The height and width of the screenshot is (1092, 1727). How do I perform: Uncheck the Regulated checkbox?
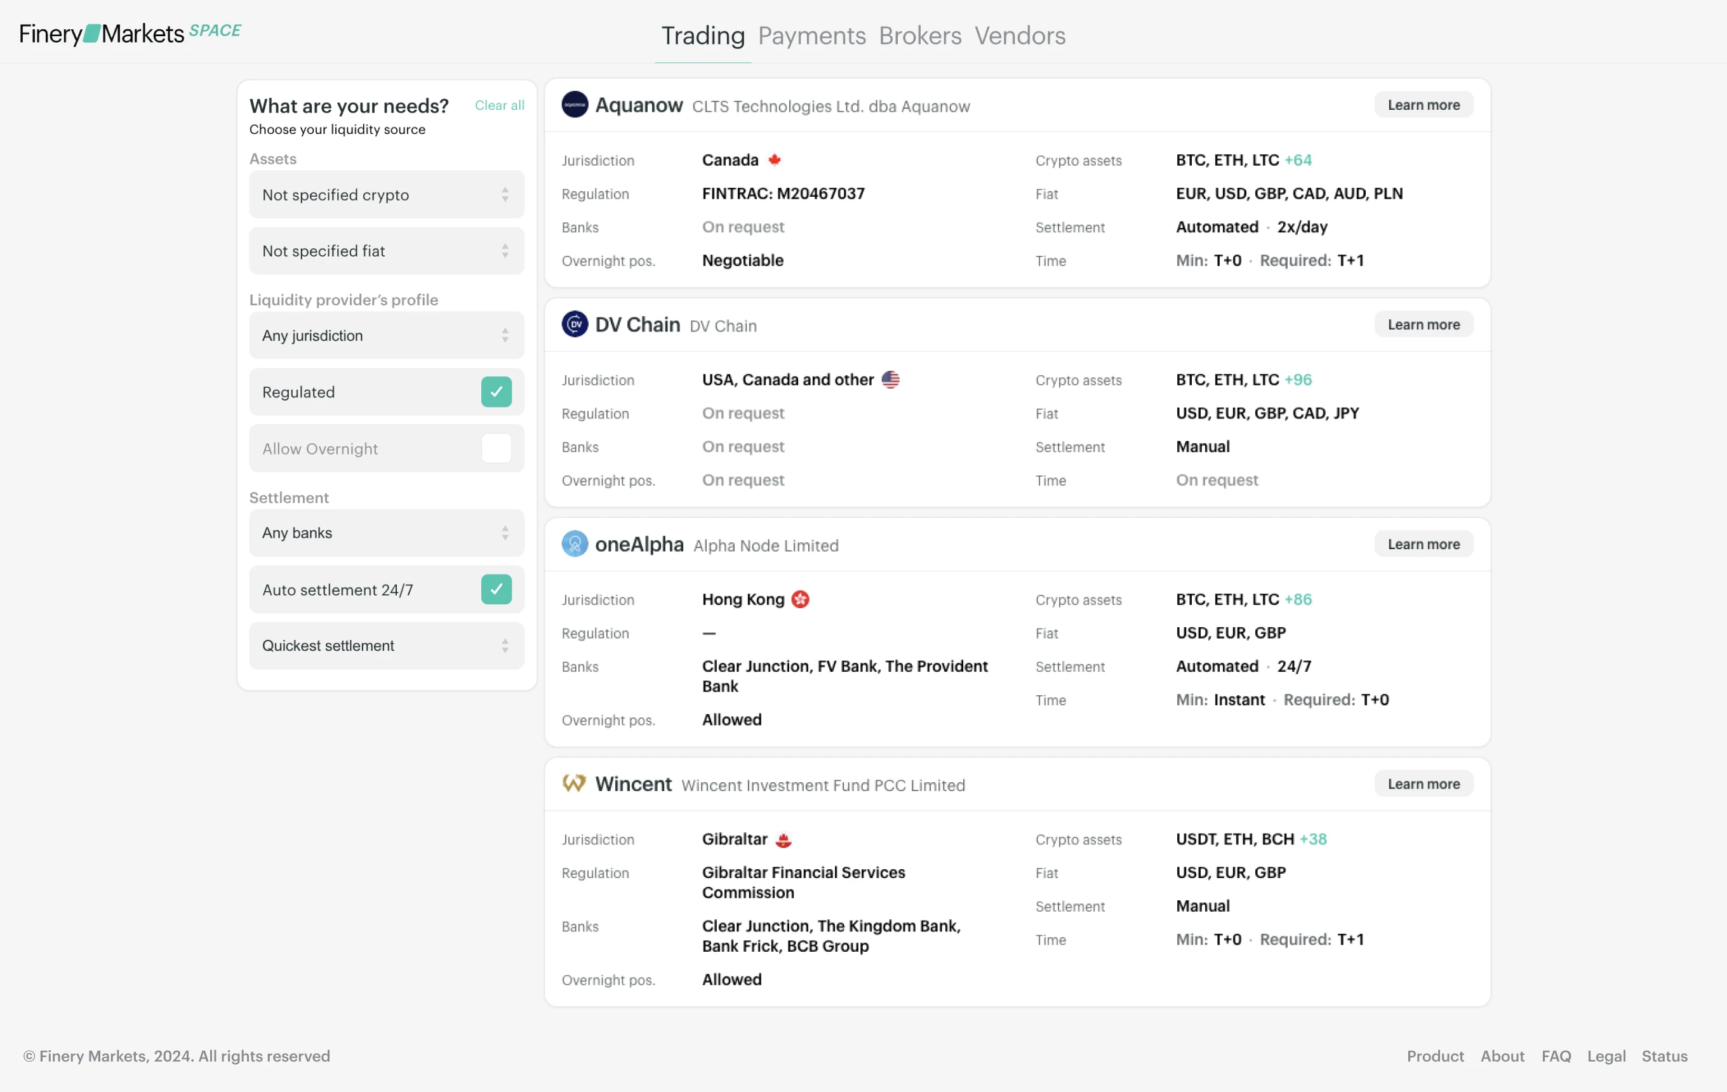pyautogui.click(x=496, y=392)
